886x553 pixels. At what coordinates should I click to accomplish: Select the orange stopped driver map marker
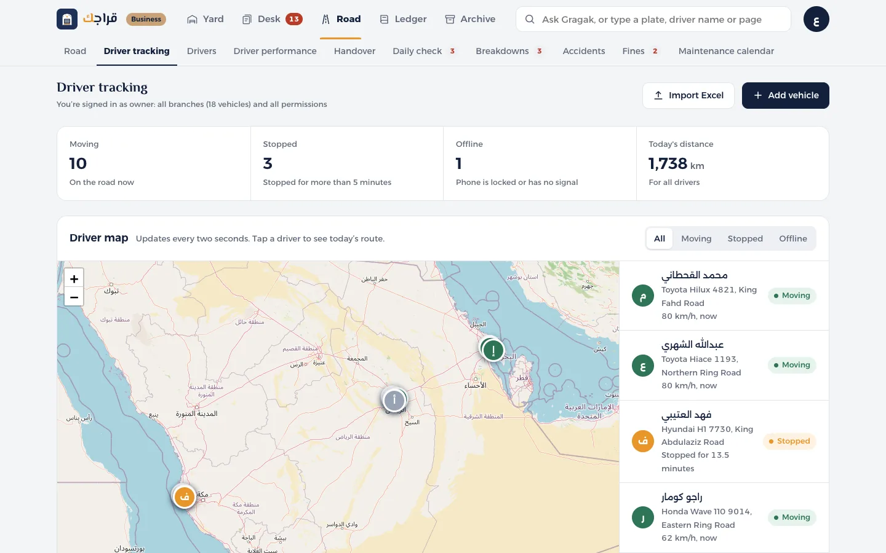[185, 496]
